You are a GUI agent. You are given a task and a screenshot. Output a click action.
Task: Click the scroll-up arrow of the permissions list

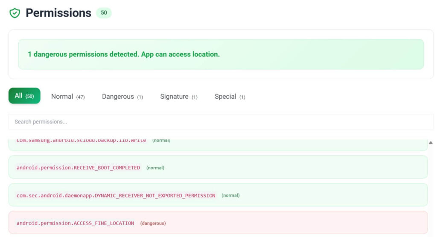point(431,143)
